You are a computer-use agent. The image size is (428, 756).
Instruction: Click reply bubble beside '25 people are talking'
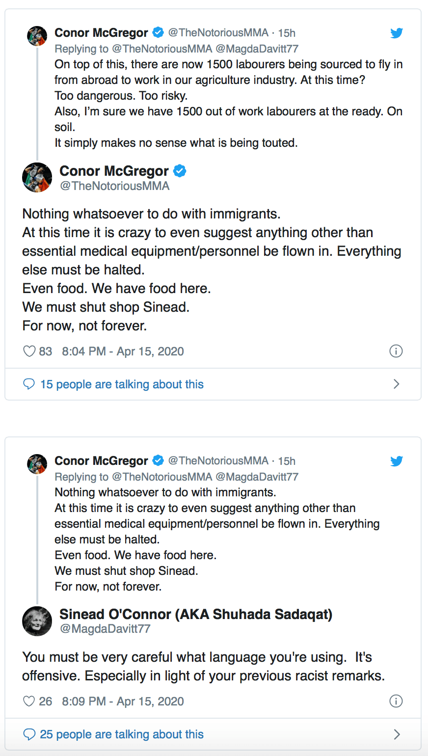click(29, 734)
